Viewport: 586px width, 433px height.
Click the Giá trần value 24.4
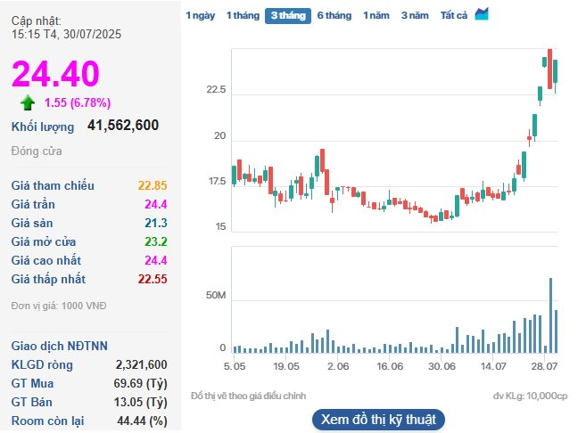coord(156,204)
